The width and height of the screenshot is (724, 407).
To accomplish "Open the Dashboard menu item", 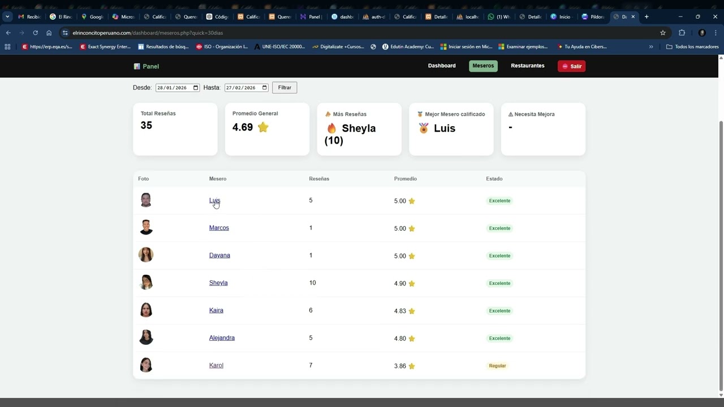I will tap(442, 66).
